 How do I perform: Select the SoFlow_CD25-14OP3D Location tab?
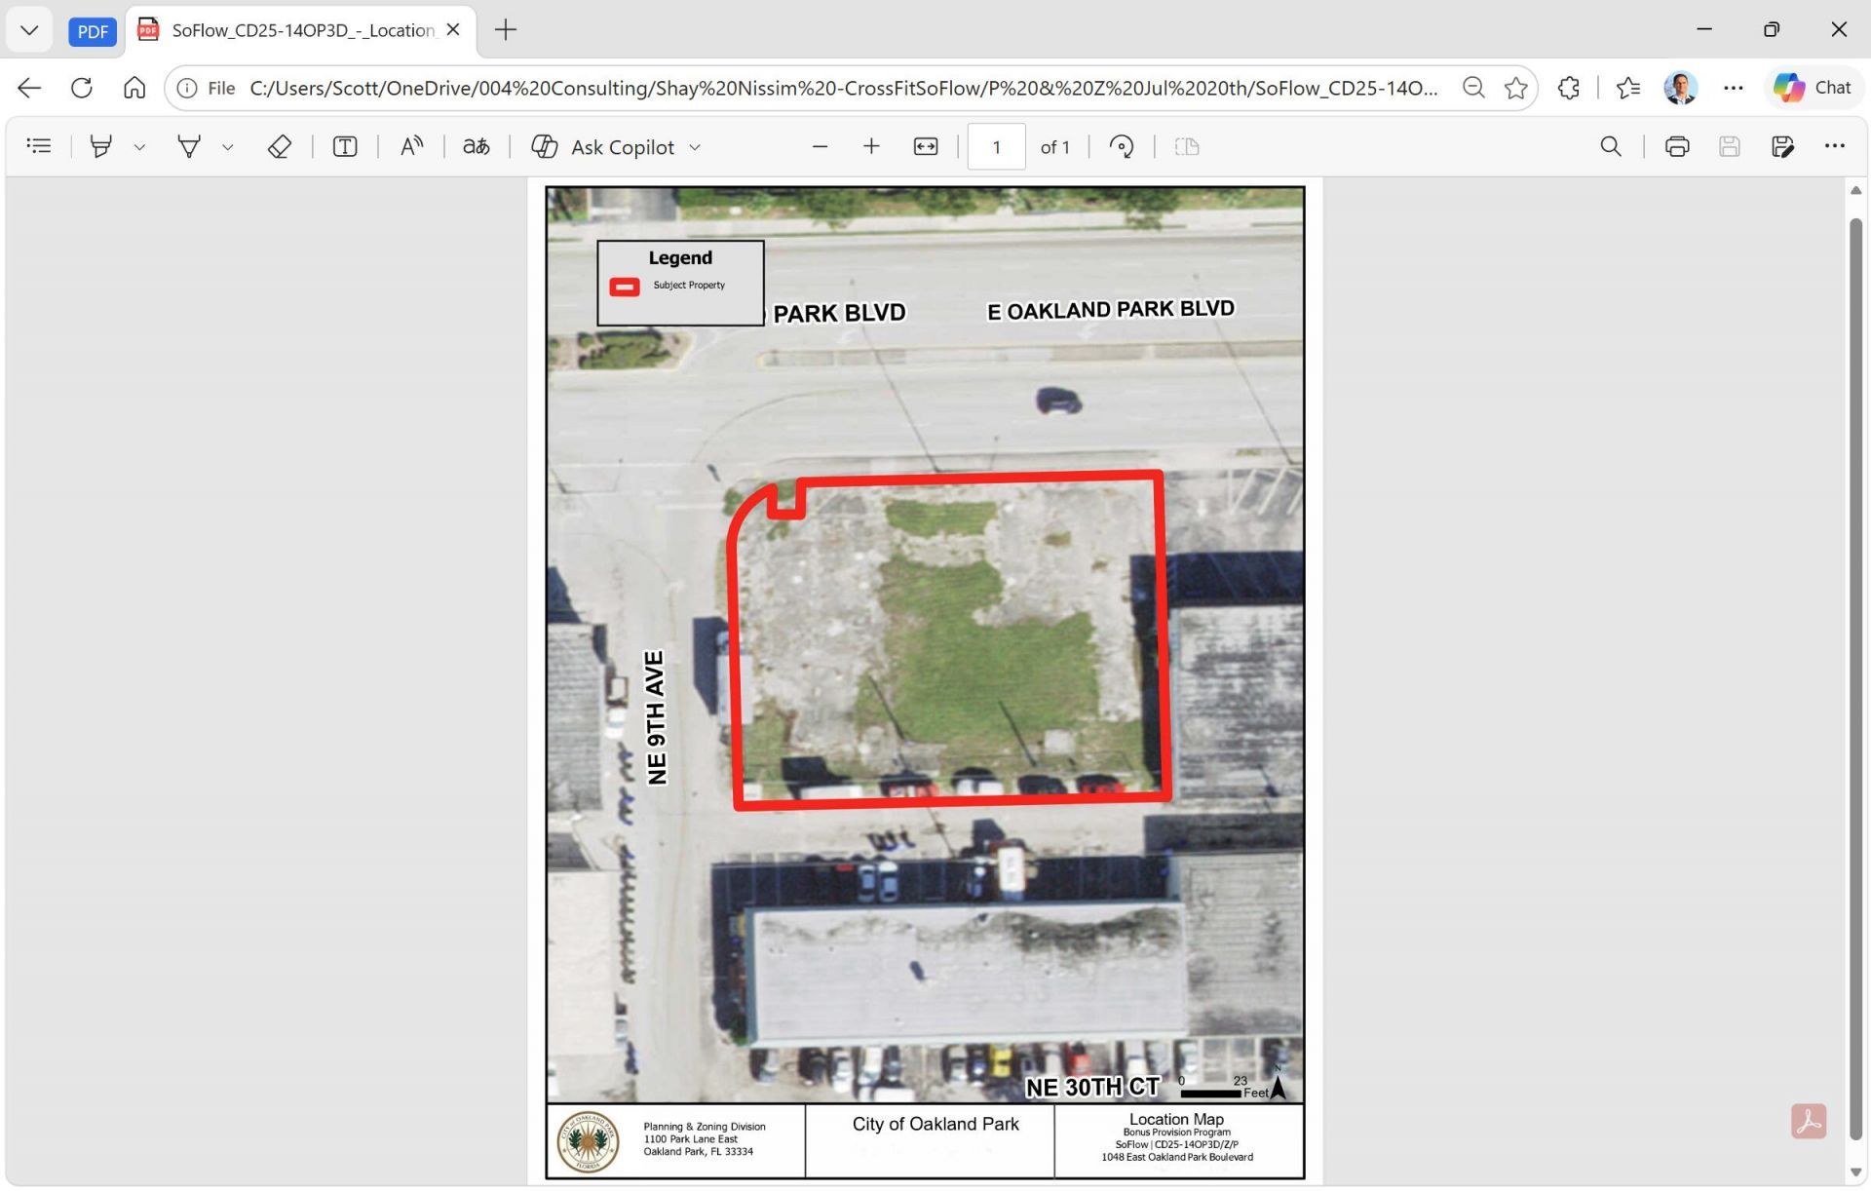(x=302, y=30)
